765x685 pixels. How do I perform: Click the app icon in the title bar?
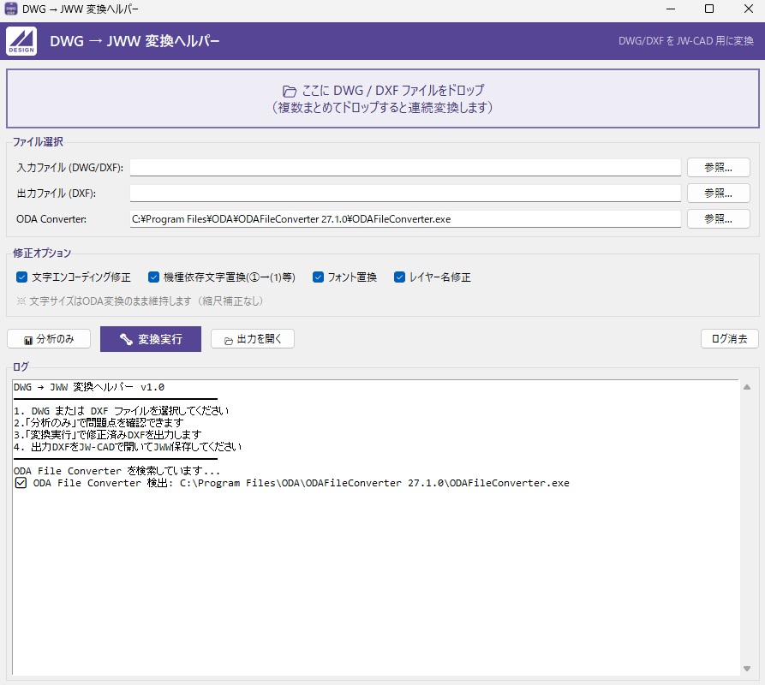point(11,9)
